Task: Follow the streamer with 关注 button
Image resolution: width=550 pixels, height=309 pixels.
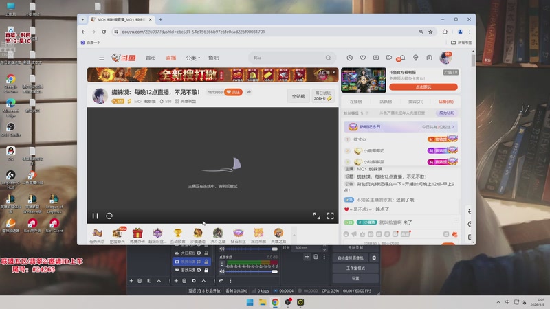Action: click(233, 92)
